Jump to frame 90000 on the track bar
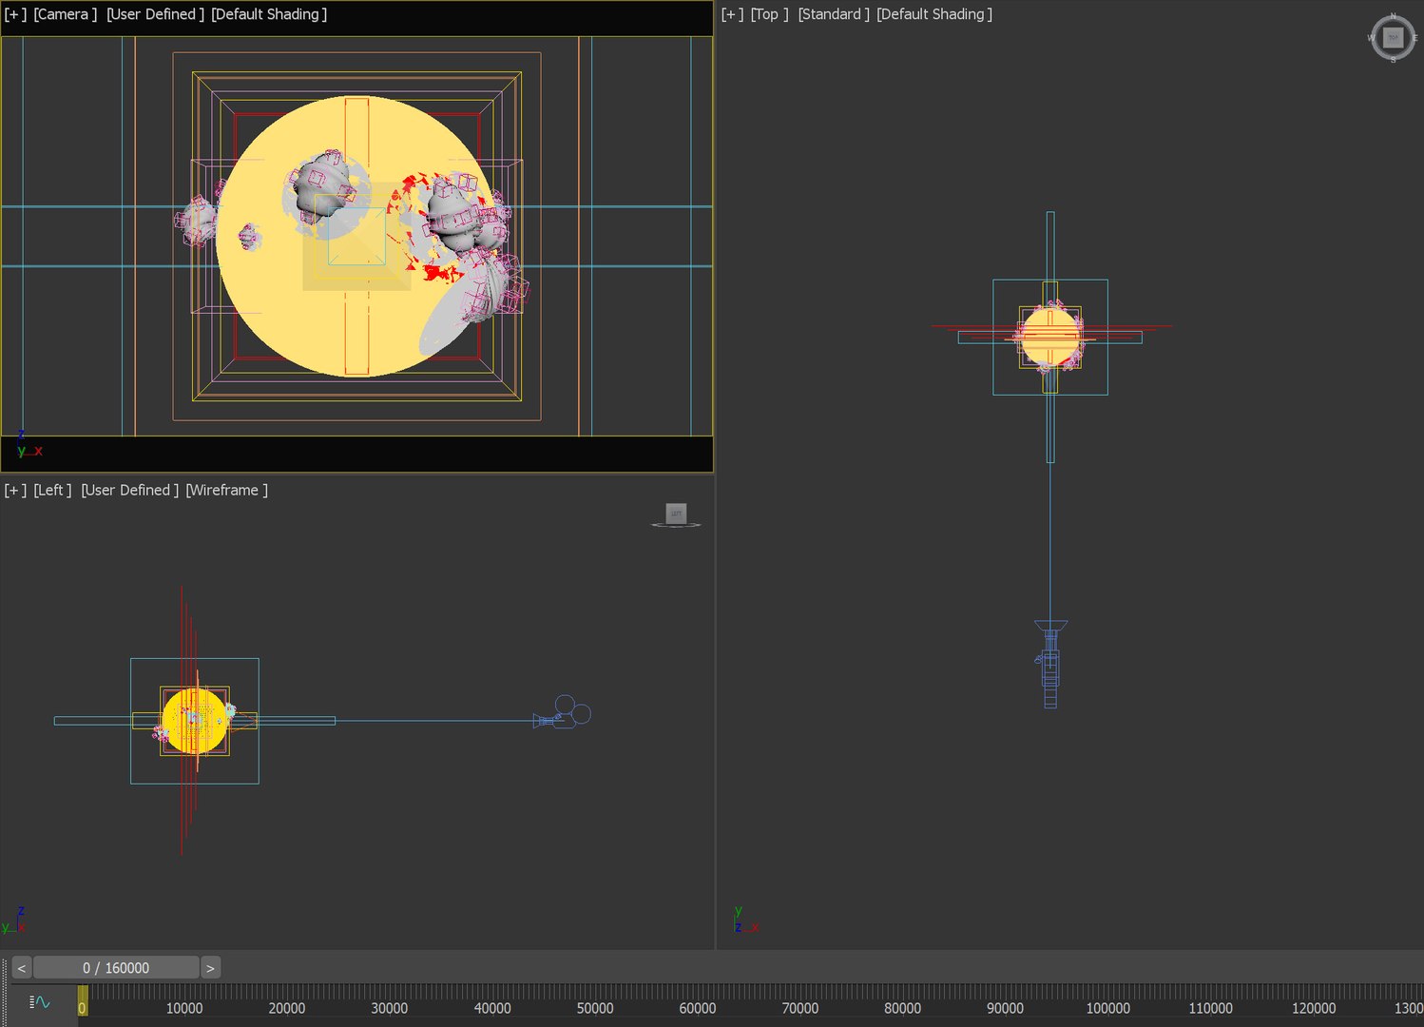Viewport: 1424px width, 1027px height. (x=1006, y=1008)
